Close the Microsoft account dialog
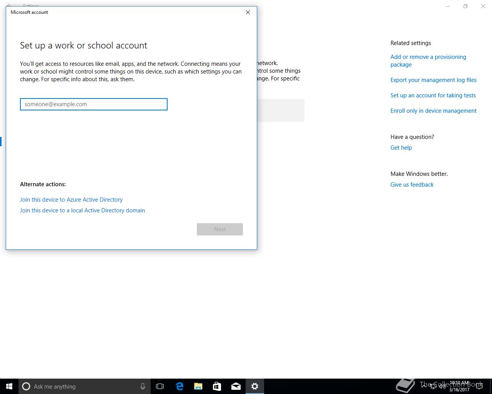Viewport: 492px width, 394px height. [x=248, y=12]
